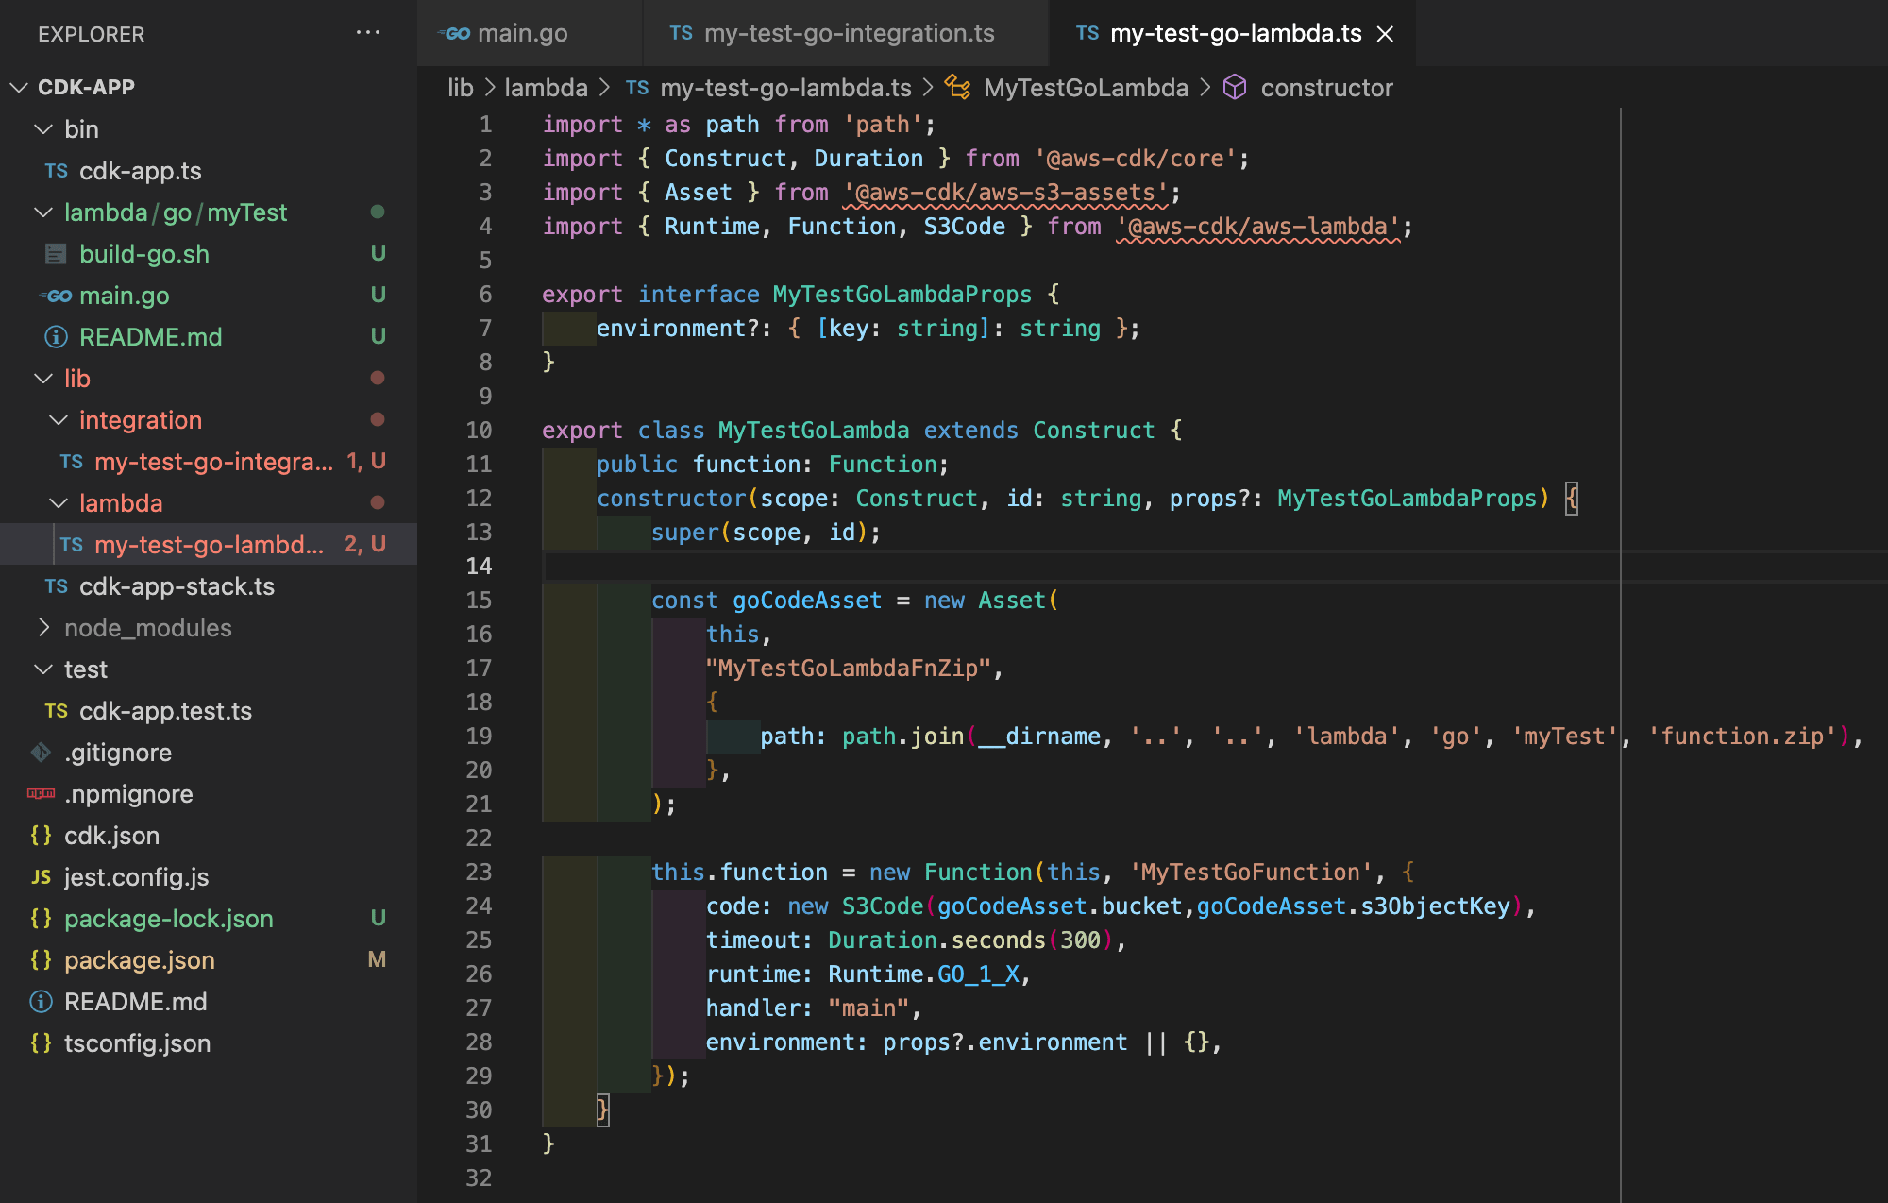Viewport: 1888px width, 1203px height.
Task: Click the "MyTestGoLambdaFnZip" string literal
Action: 848,669
